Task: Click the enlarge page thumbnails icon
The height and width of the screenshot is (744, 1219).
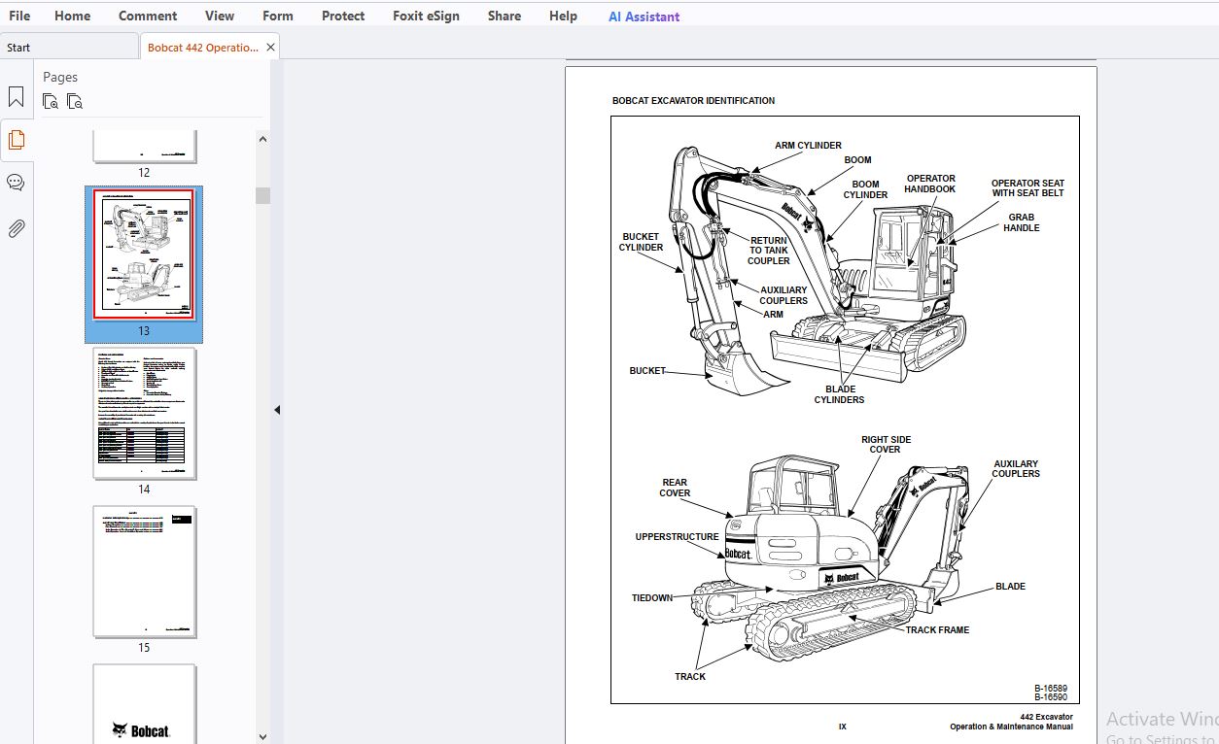Action: pos(51,101)
